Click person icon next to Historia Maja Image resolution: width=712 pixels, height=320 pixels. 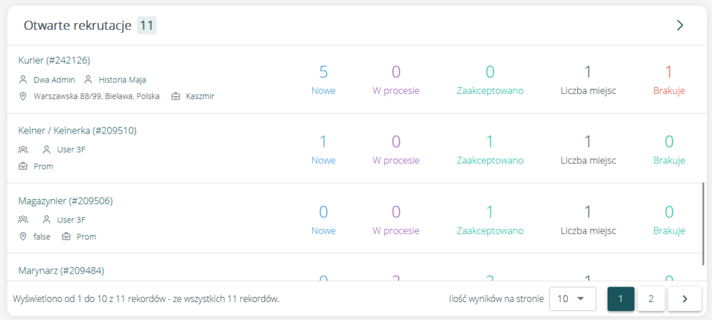[88, 79]
